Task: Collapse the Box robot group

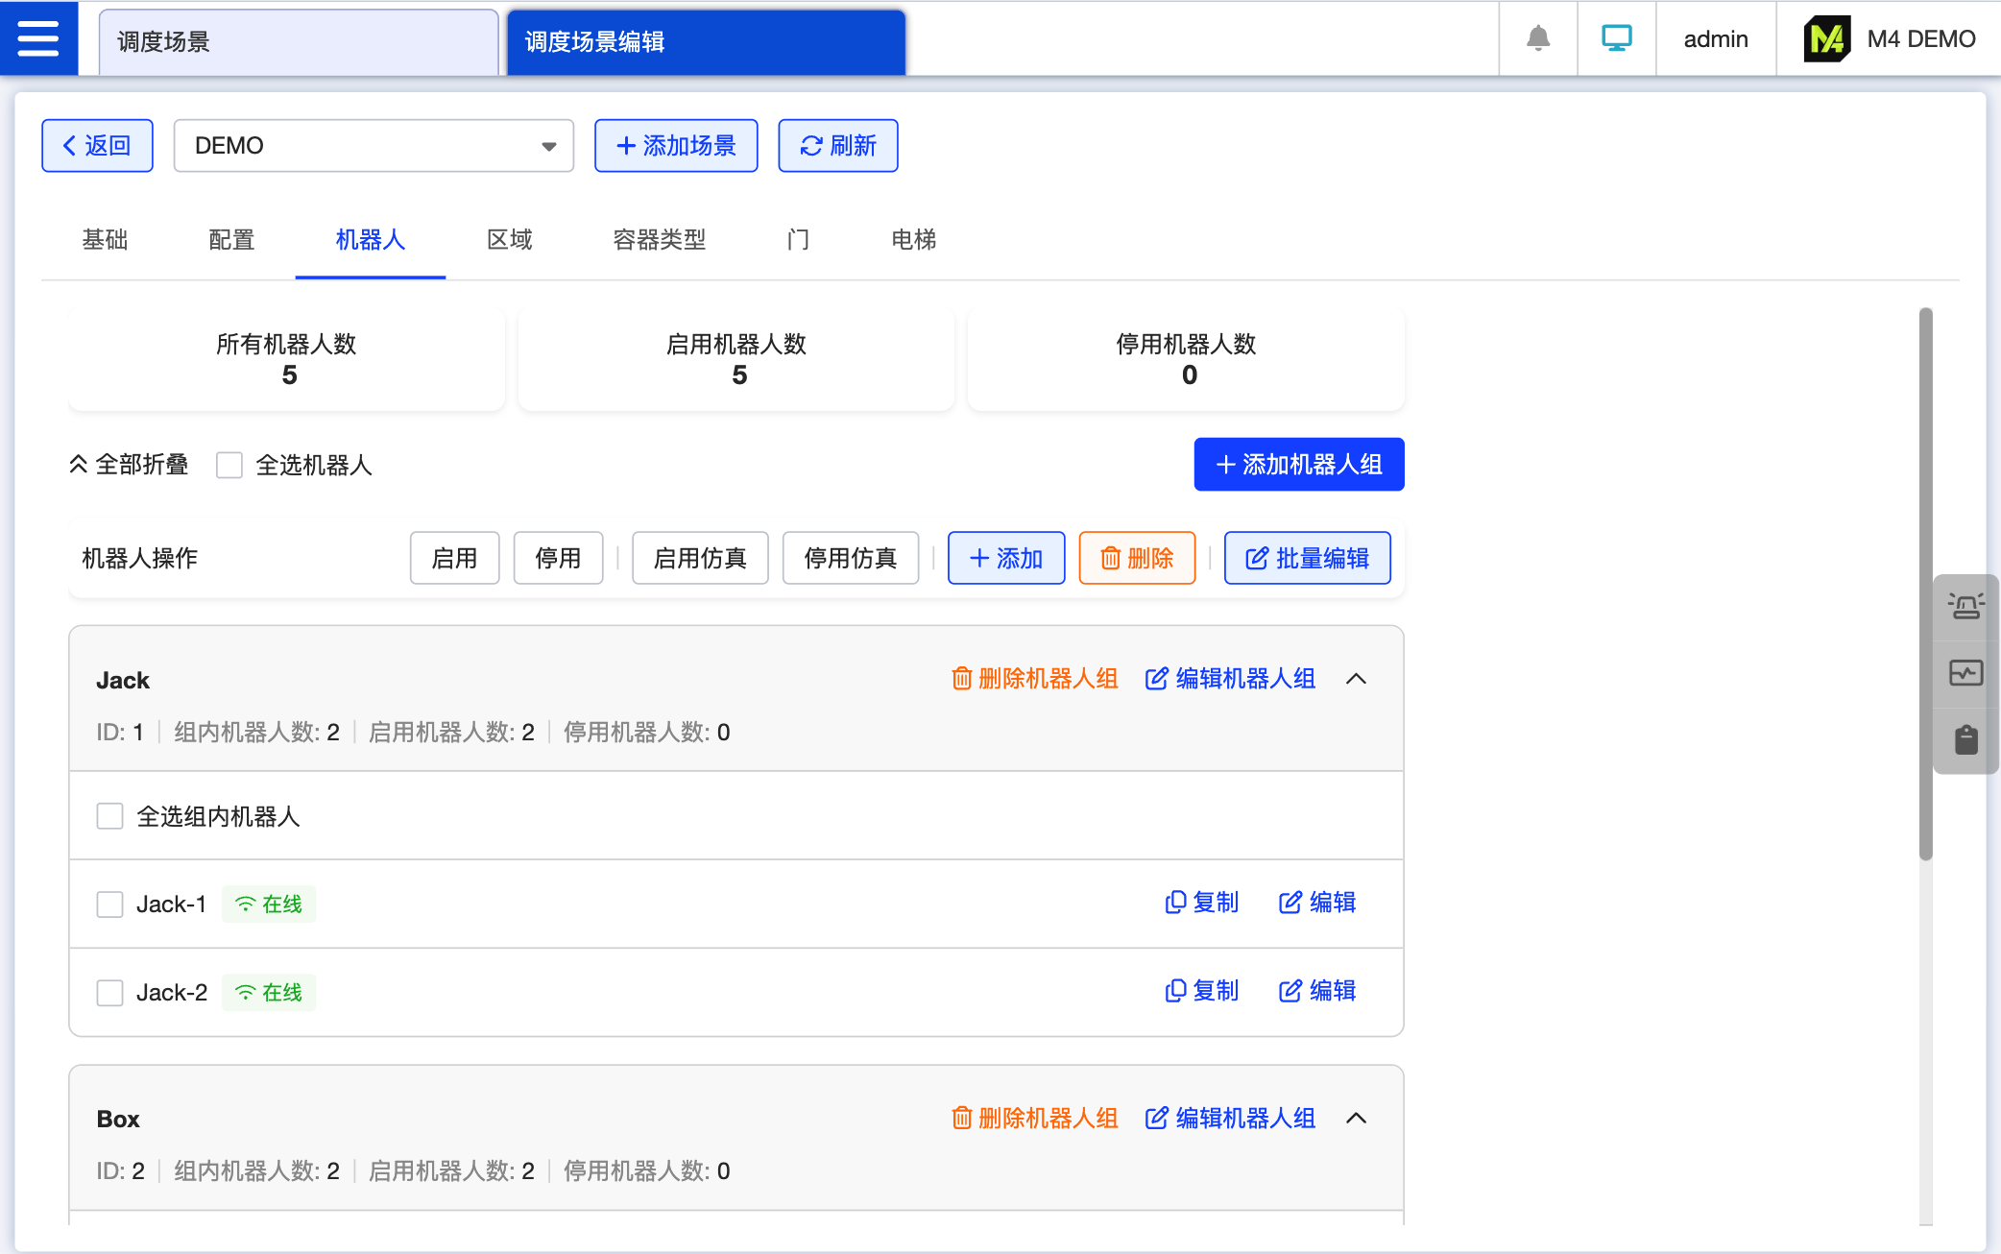Action: tap(1356, 1118)
